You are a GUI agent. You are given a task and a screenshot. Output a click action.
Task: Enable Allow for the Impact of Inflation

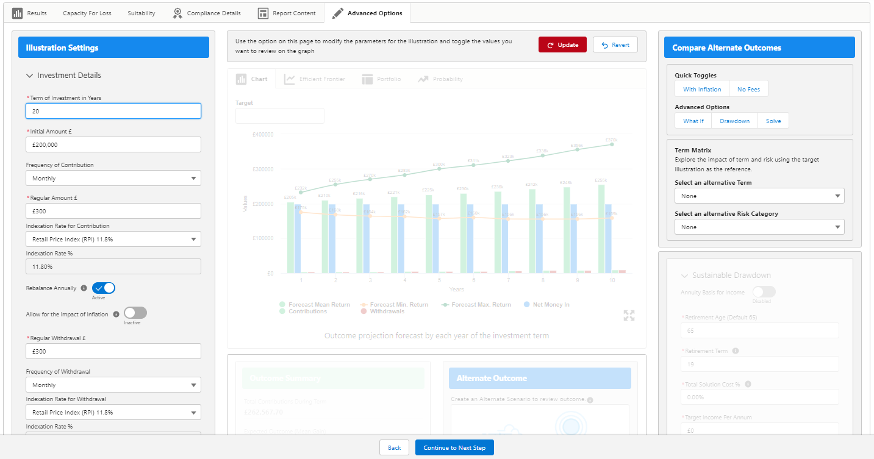pos(135,313)
